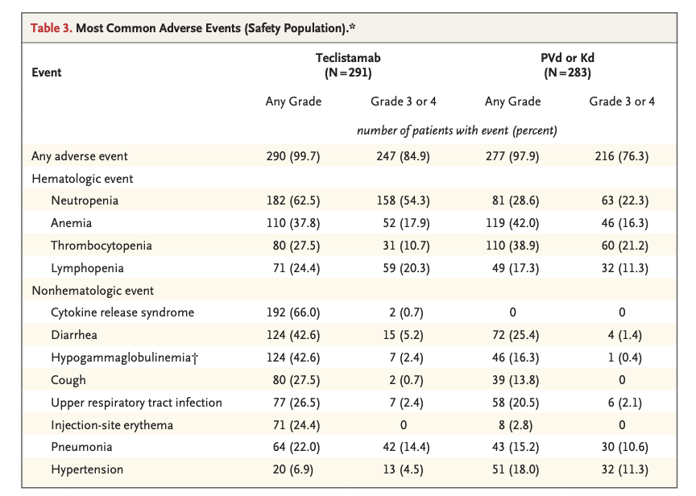Click the 290 (99.7) any adverse event value

(293, 156)
